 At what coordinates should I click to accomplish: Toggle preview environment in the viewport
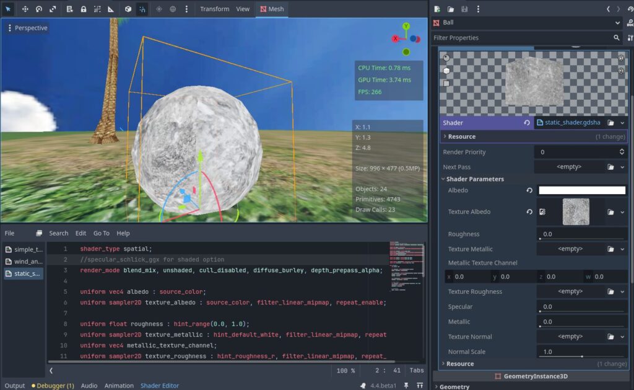173,9
